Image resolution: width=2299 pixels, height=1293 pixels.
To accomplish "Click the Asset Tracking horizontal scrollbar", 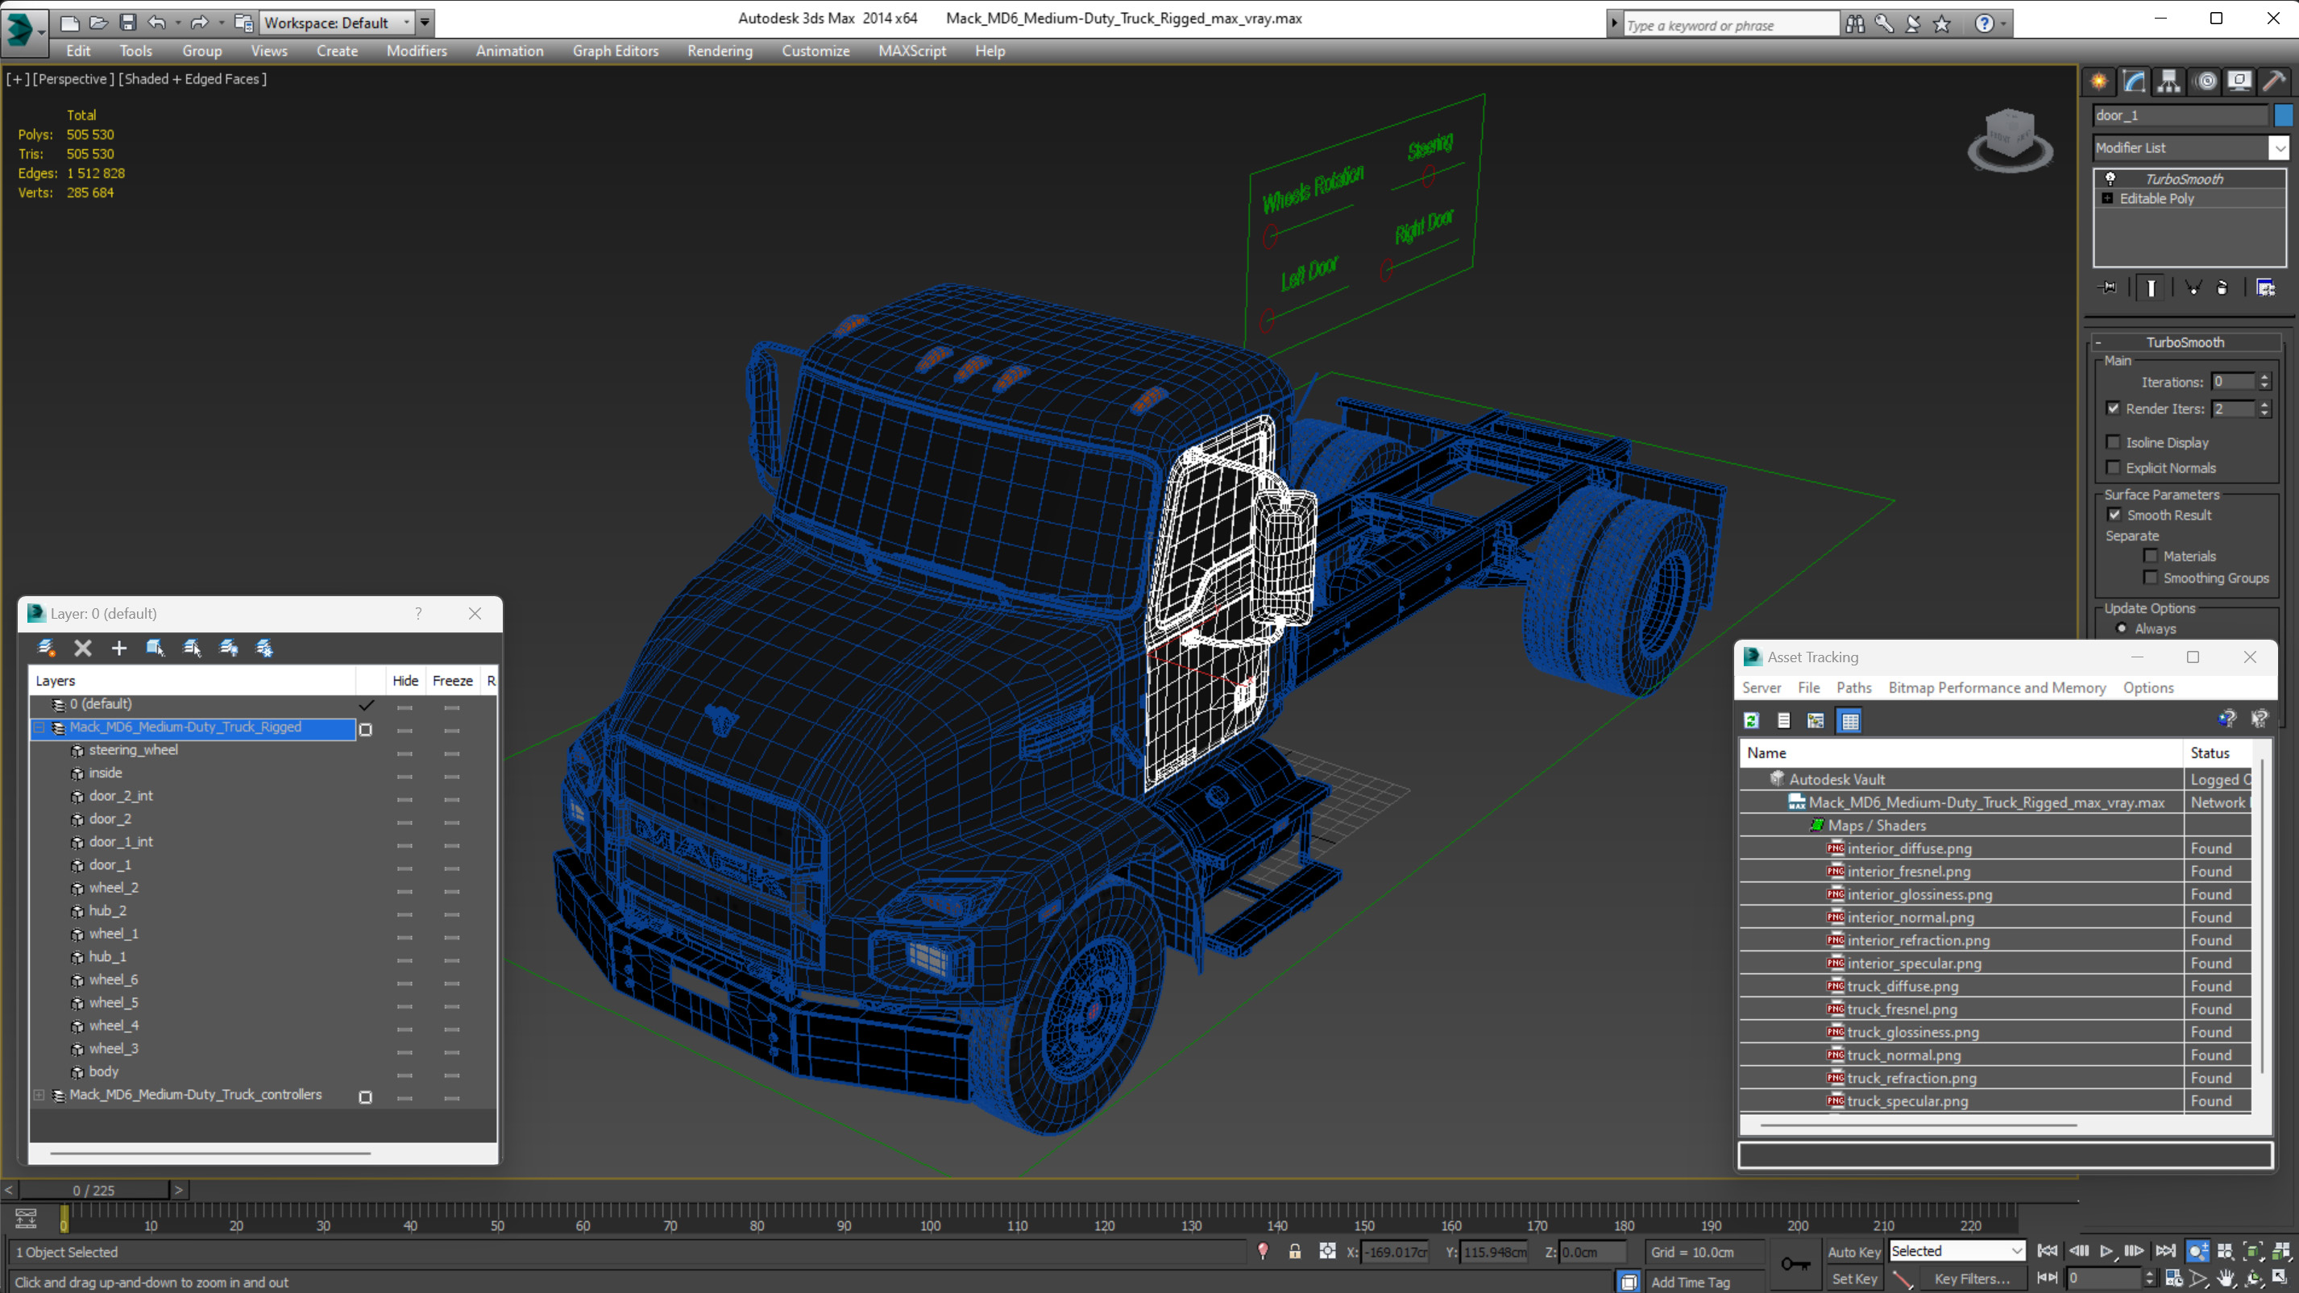I will [x=1918, y=1125].
